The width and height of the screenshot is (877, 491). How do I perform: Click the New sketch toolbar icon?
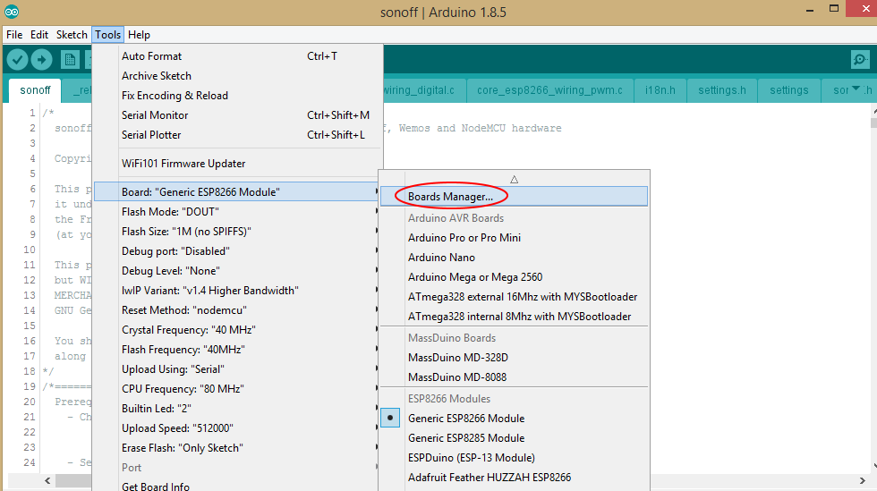(x=70, y=59)
